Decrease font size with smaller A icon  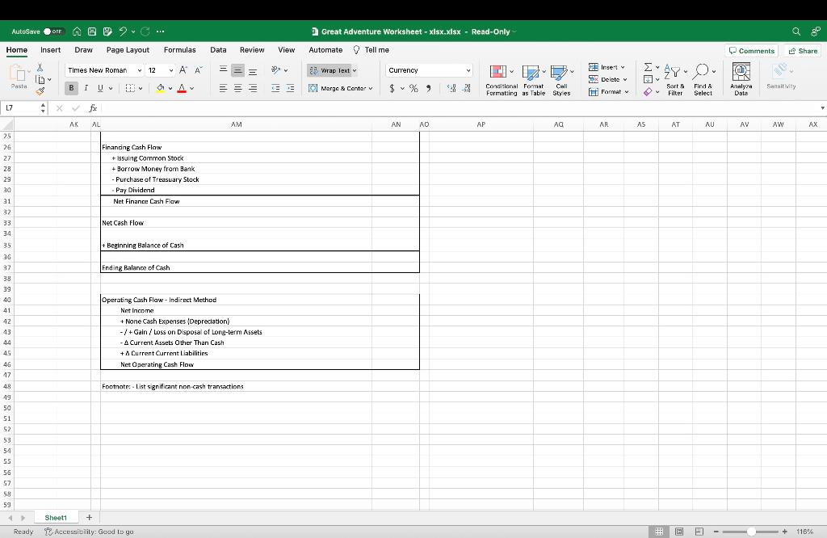coord(199,70)
